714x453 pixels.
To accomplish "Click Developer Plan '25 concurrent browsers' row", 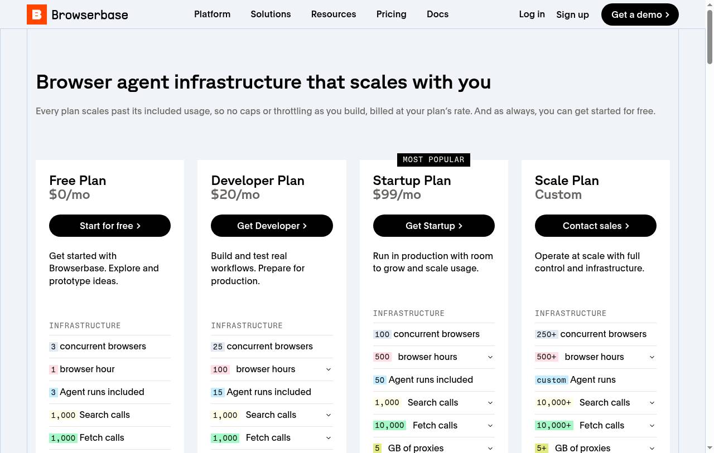I will [x=272, y=347].
